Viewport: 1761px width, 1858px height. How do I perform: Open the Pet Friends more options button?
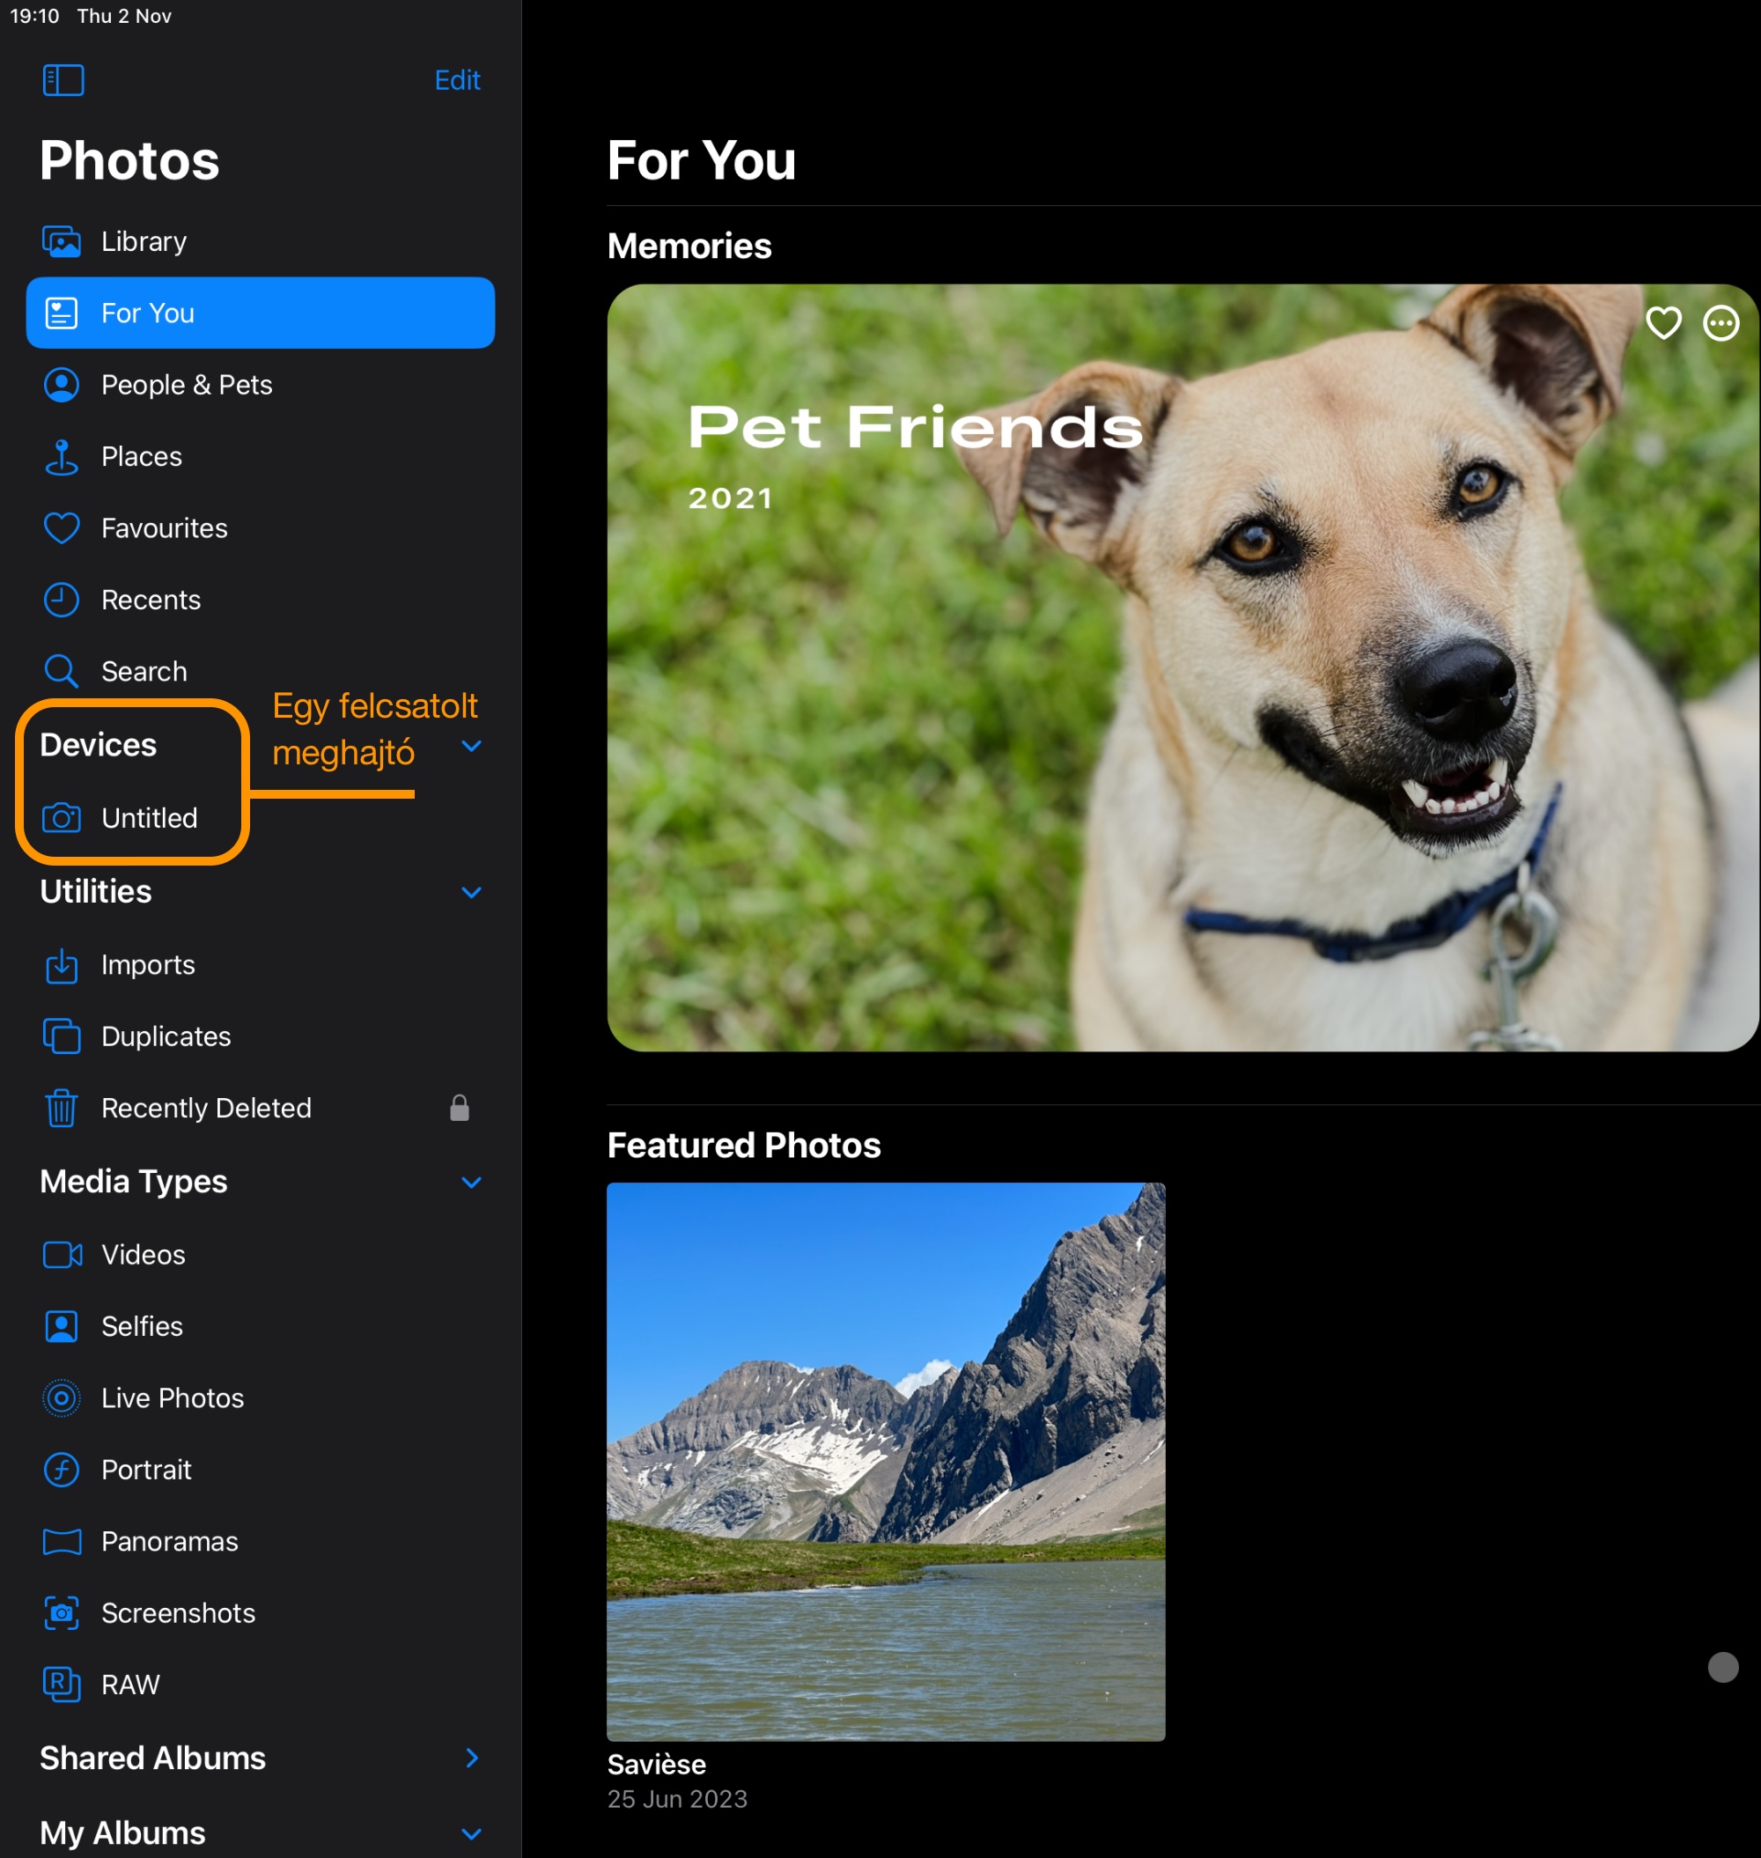pyautogui.click(x=1720, y=323)
